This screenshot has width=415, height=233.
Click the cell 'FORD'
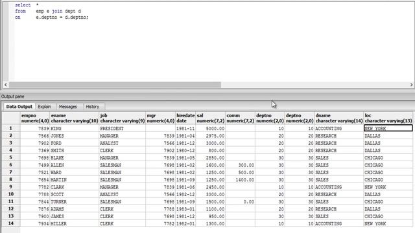[75, 143]
